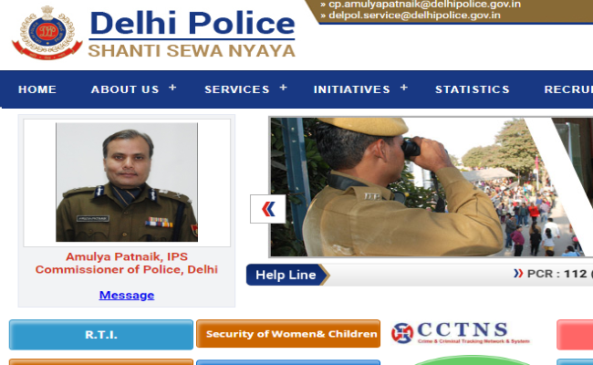Click the double-chevron icon before PCR
Image resolution: width=593 pixels, height=365 pixels.
(518, 274)
